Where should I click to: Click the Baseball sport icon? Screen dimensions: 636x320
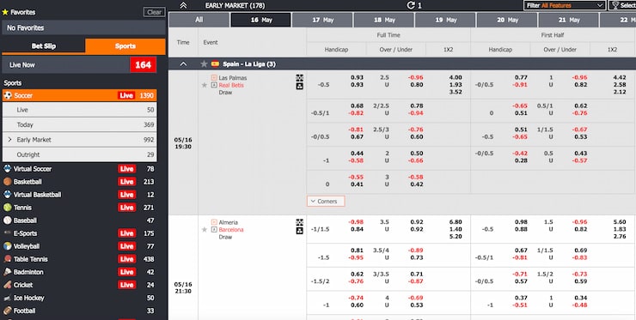point(7,220)
